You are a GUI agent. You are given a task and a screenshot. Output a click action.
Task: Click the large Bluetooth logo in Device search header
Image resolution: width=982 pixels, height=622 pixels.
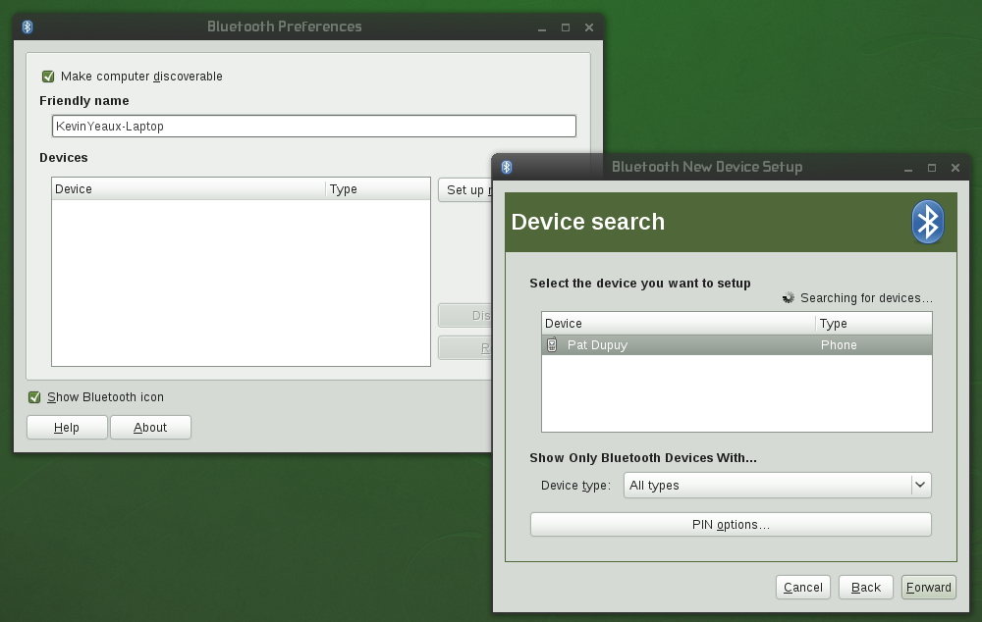pyautogui.click(x=927, y=222)
